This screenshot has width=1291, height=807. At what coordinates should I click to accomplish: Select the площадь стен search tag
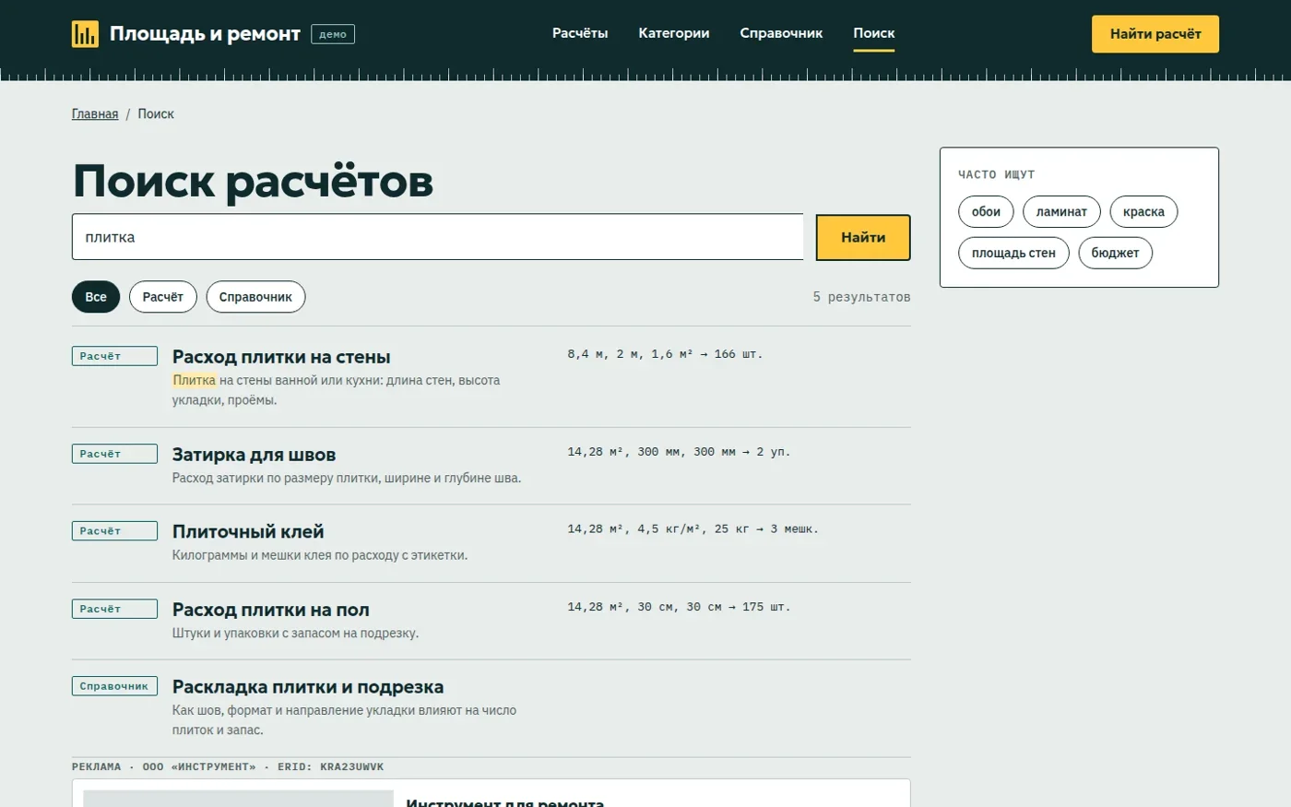(x=1013, y=253)
